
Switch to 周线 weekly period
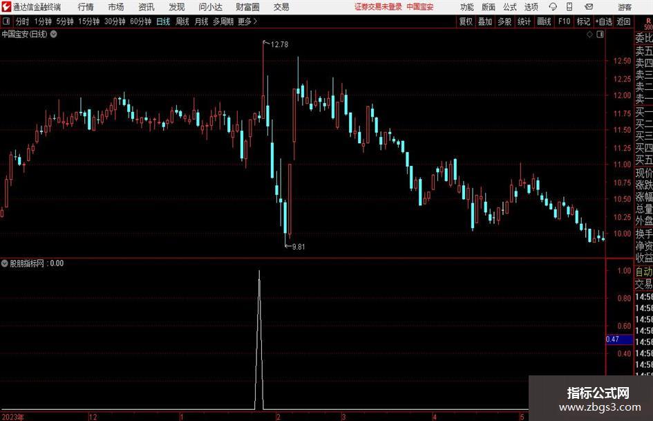tap(182, 21)
